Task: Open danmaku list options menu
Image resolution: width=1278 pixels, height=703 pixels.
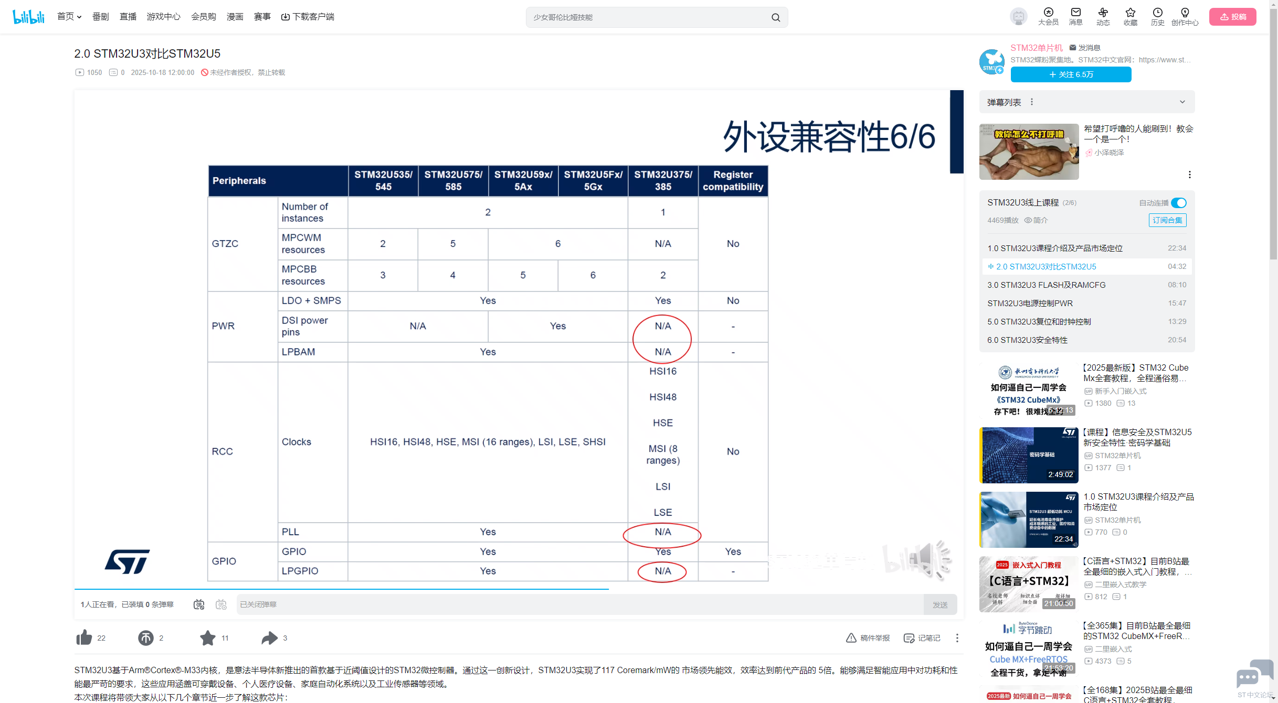Action: point(1032,102)
